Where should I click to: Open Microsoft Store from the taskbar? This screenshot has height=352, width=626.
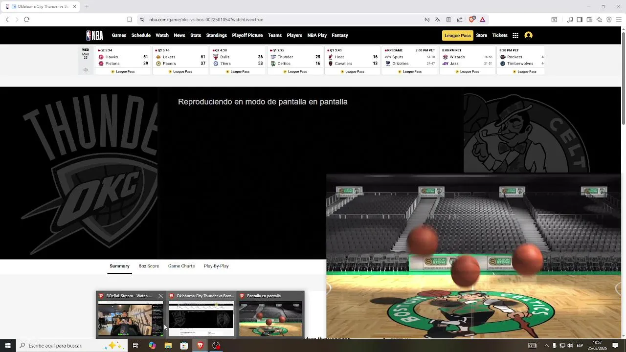click(x=184, y=346)
